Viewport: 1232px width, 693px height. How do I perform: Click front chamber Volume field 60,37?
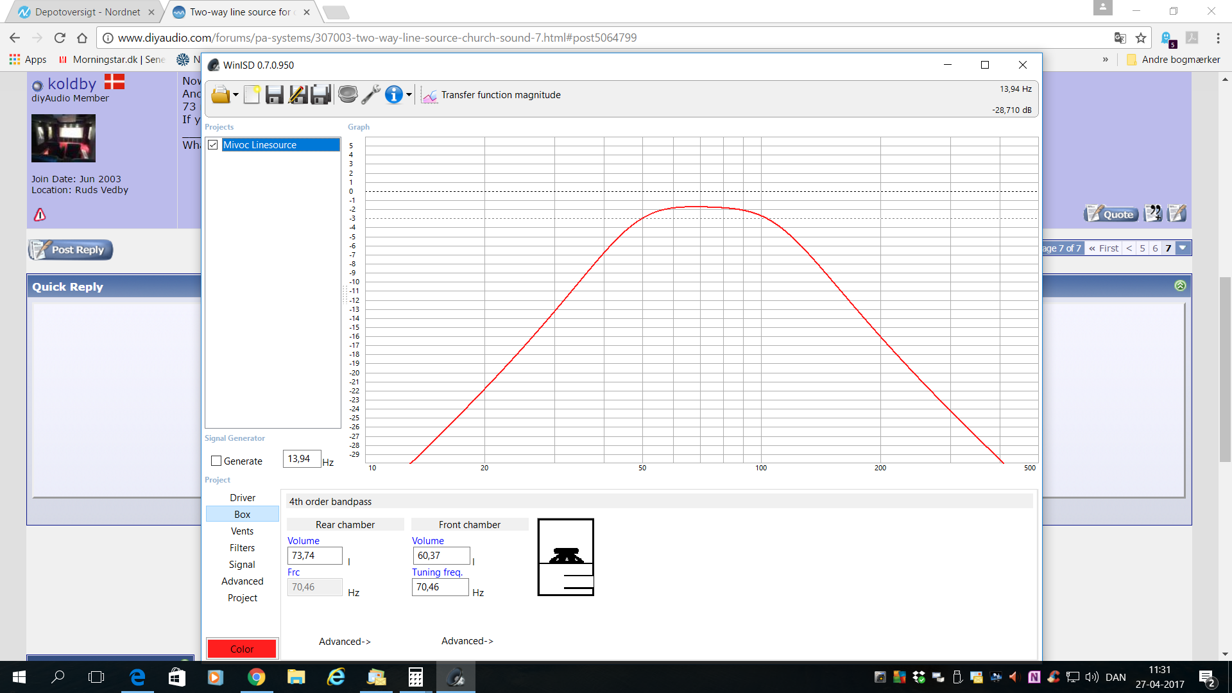coord(441,556)
